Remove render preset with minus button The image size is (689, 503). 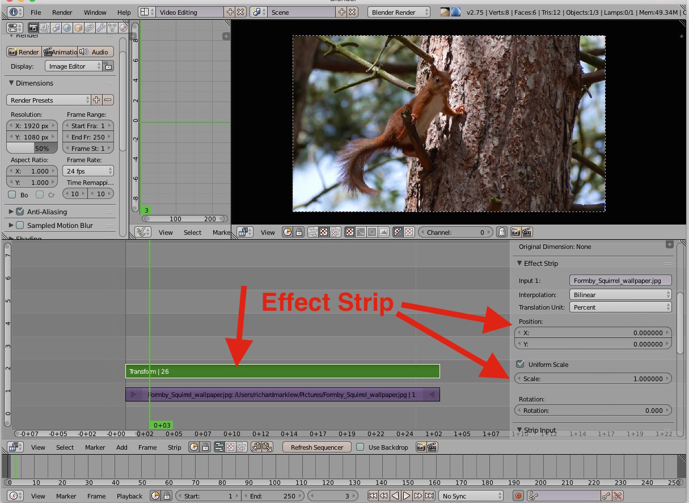108,100
